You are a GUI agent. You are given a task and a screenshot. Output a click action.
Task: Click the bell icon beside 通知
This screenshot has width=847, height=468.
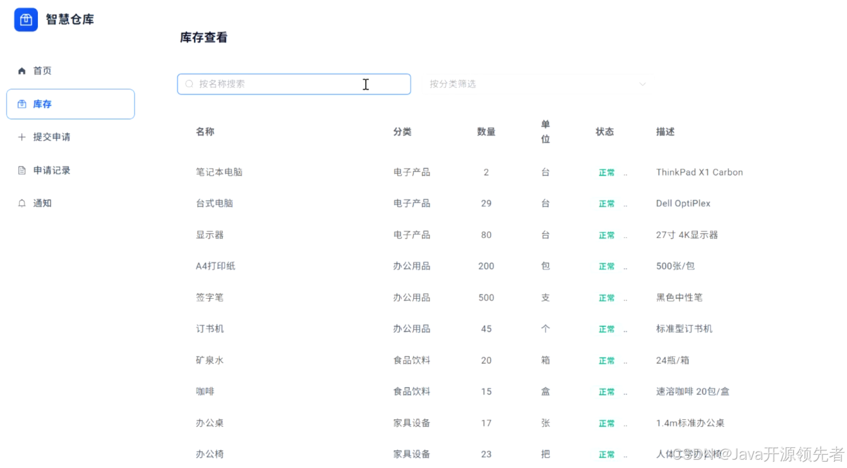coord(21,203)
